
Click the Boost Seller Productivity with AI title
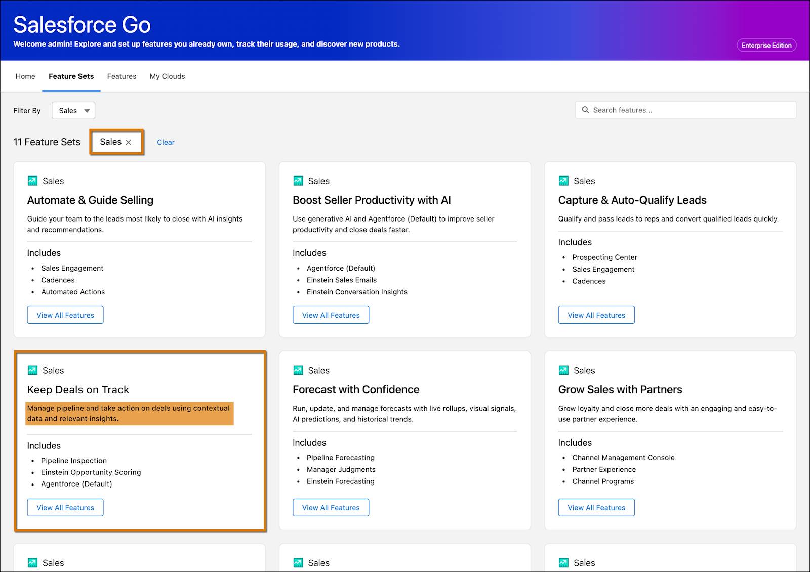pos(372,200)
